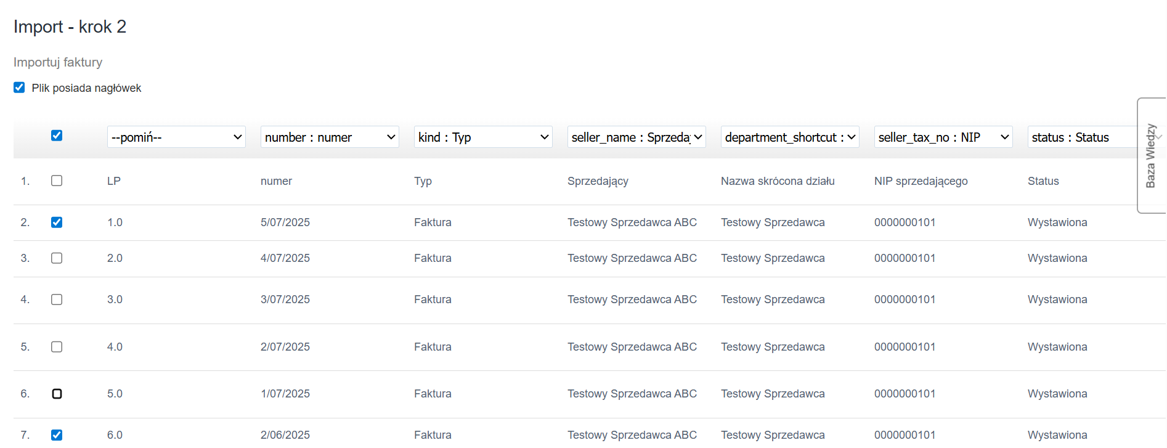Click the 'NIP sprzedającego' header cell
1167x448 pixels.
[x=921, y=181]
